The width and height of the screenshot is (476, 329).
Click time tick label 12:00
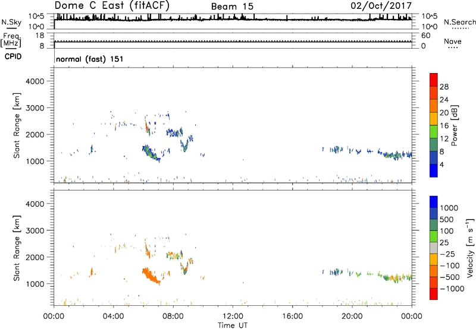(233, 317)
